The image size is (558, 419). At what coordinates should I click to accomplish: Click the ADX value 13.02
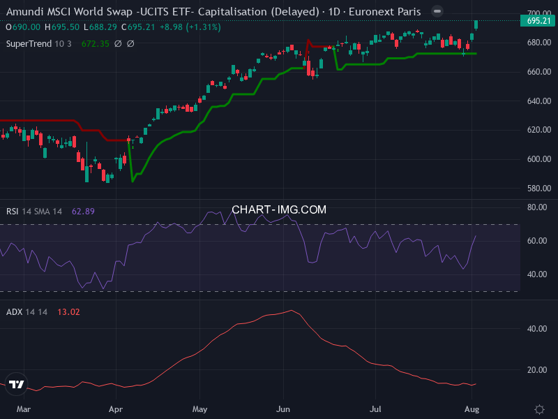[68, 312]
